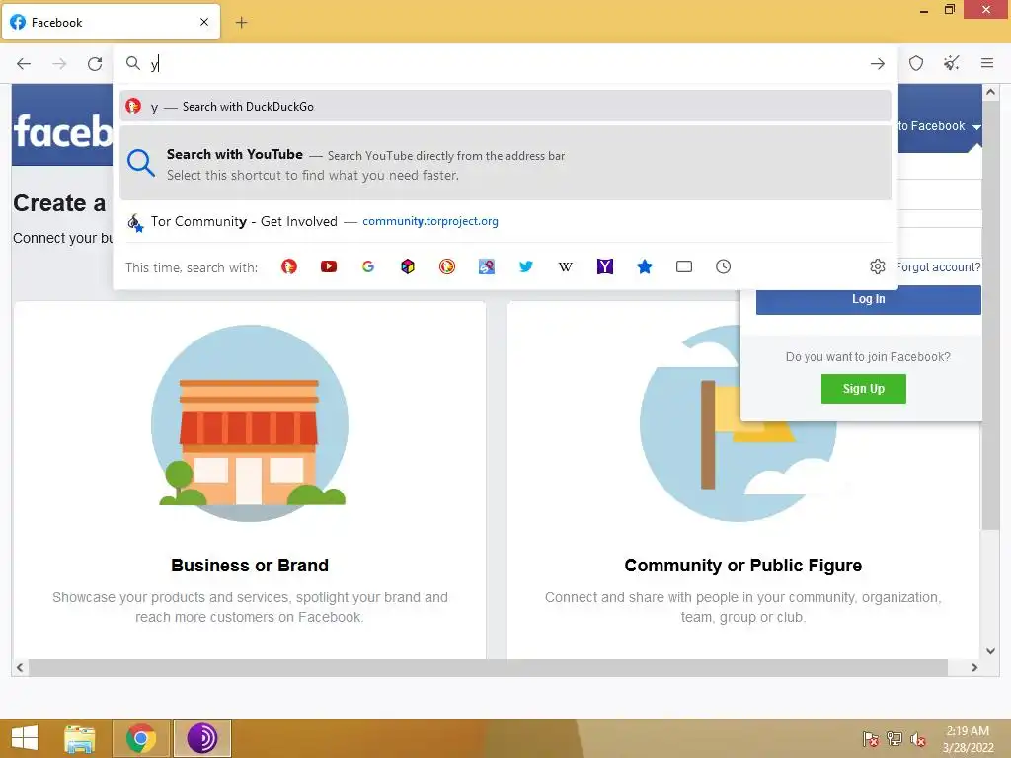Reload the page with the refresh icon
This screenshot has height=758, width=1011.
coord(95,64)
